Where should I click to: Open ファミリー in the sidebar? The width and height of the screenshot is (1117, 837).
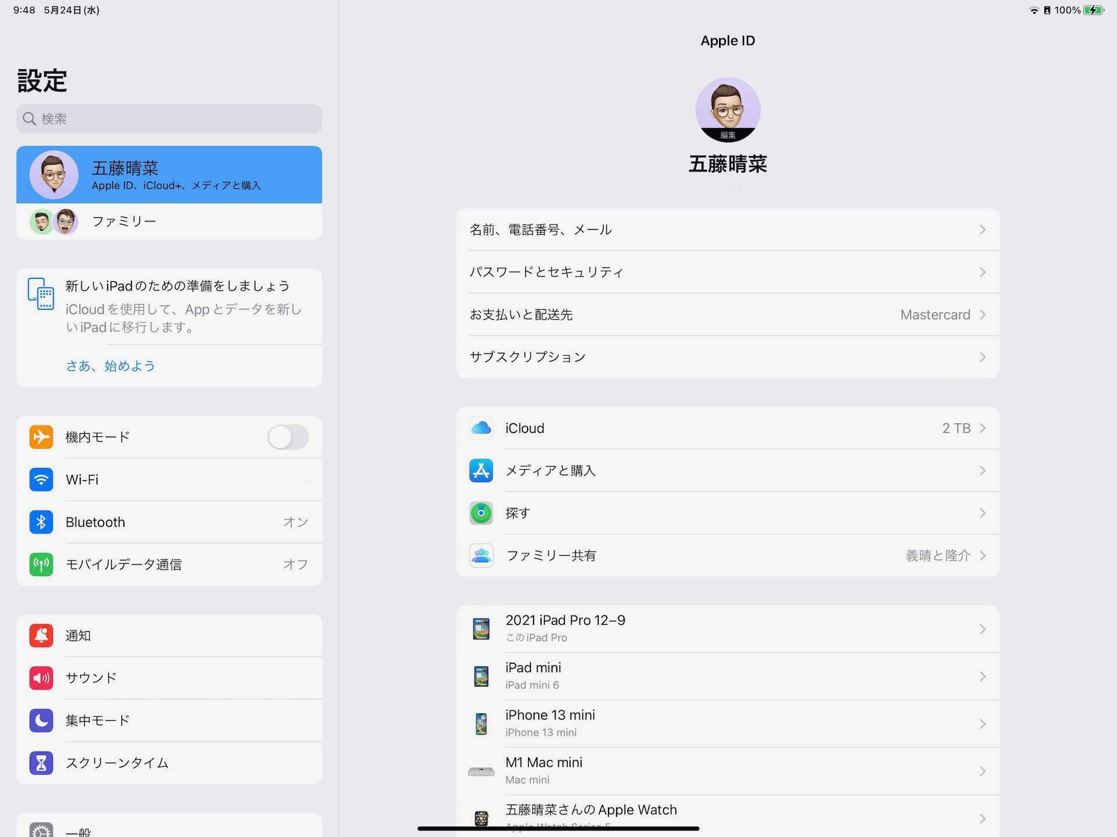point(169,221)
